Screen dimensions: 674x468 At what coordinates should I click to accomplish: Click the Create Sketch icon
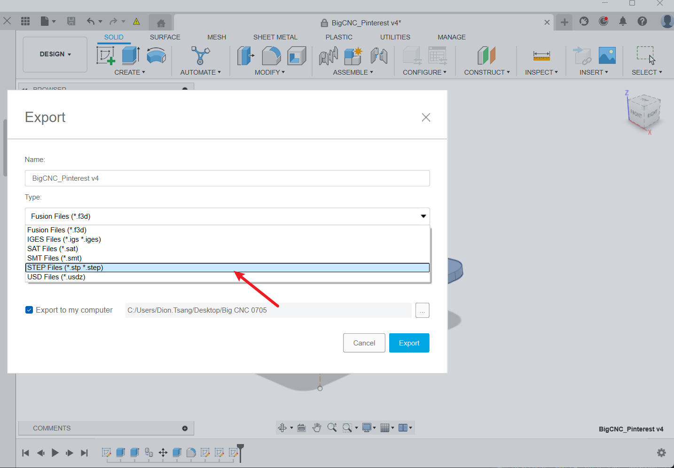coord(106,55)
